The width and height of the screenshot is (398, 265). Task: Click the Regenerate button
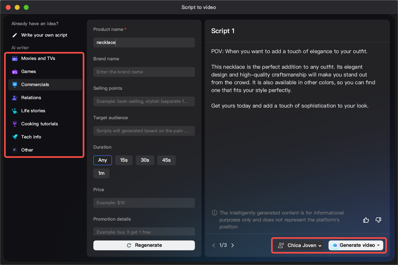(144, 245)
